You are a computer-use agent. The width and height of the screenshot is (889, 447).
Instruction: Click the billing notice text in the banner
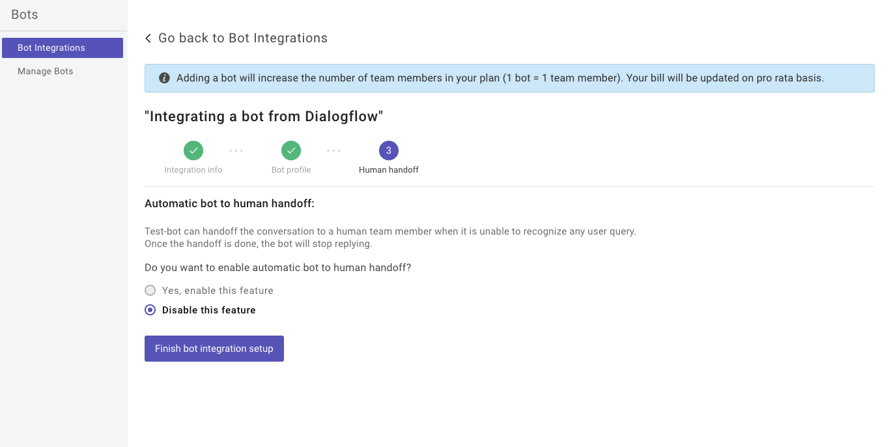click(500, 78)
